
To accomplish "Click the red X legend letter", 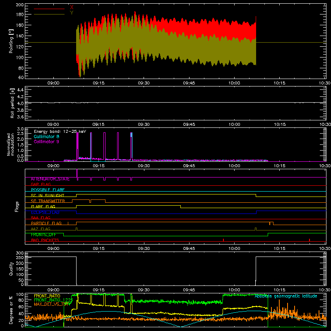I will [72, 7].
